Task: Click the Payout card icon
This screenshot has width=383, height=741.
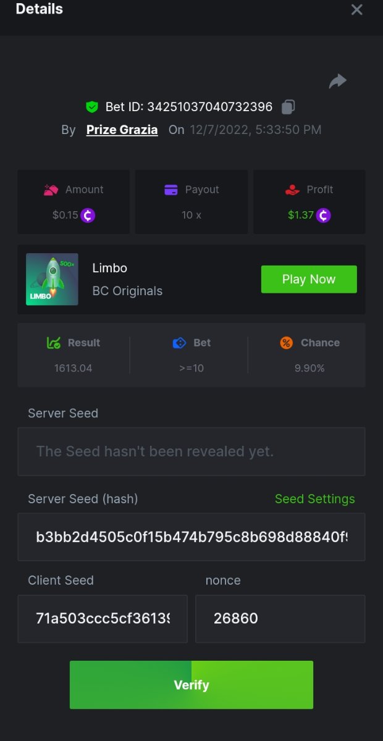Action: click(171, 190)
